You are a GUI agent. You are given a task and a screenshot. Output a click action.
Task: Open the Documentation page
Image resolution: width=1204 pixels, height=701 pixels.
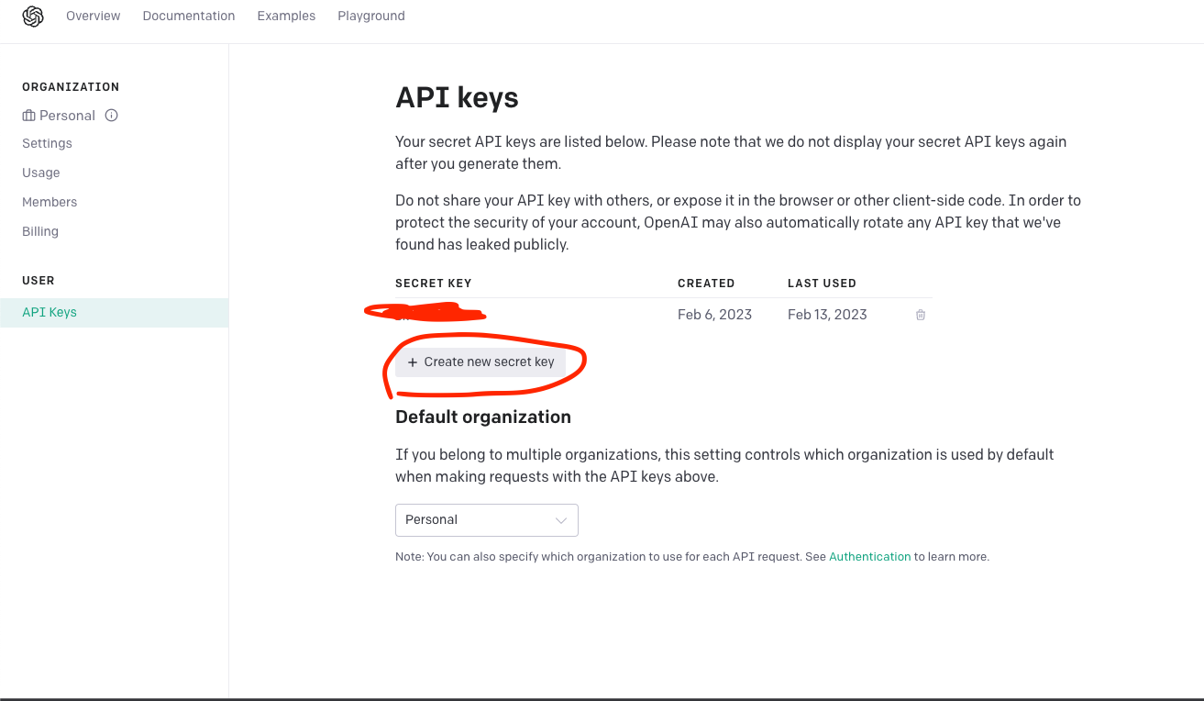[x=189, y=16]
